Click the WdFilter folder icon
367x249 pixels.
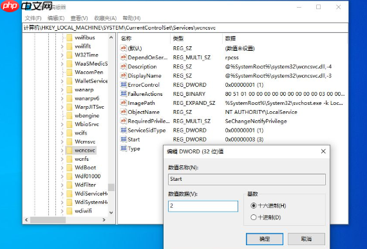[70, 185]
